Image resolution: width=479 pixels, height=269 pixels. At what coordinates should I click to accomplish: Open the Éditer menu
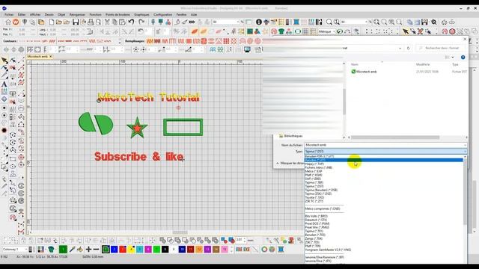[22, 15]
